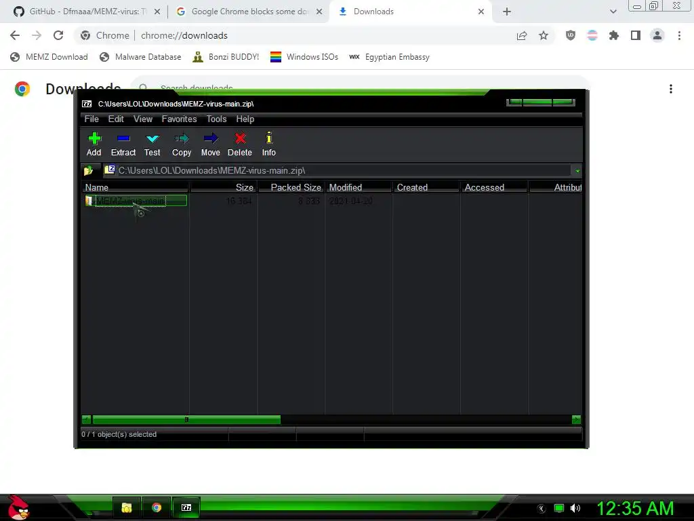Choose the Move toolbar icon
The height and width of the screenshot is (521, 694).
(x=211, y=144)
